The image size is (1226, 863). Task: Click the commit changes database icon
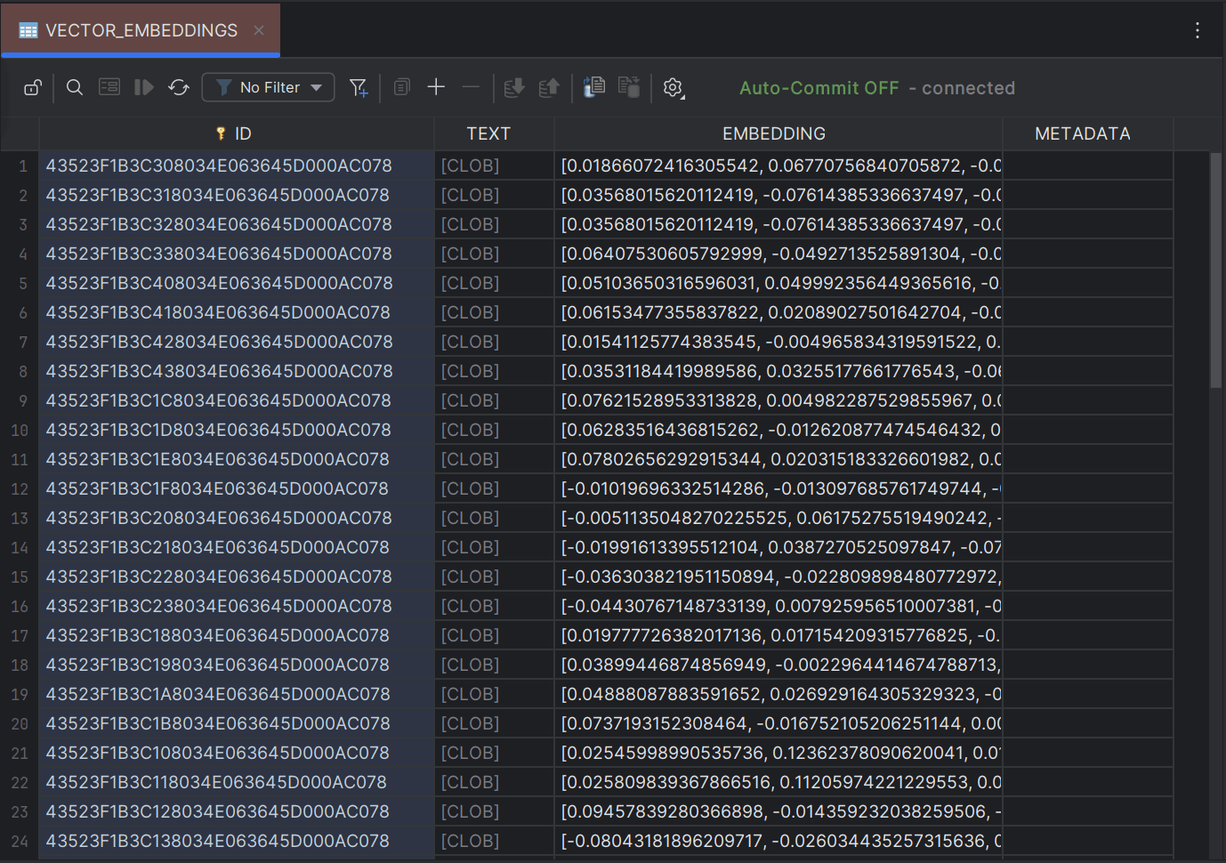coord(514,87)
